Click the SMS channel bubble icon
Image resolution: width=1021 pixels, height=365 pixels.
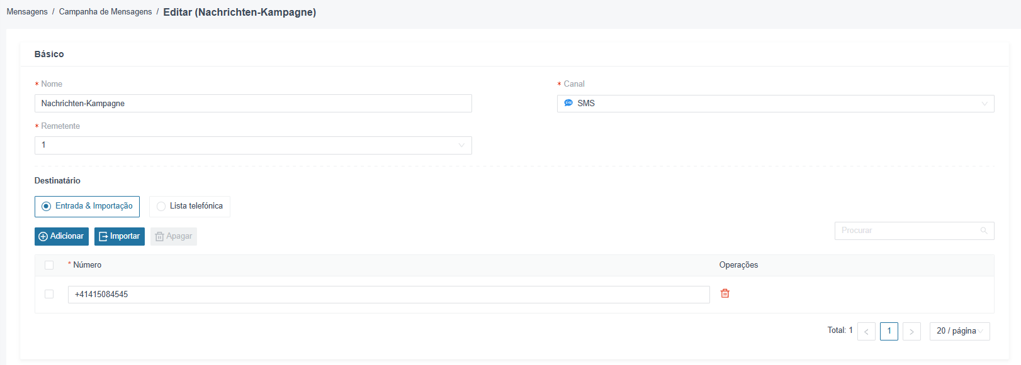(568, 103)
